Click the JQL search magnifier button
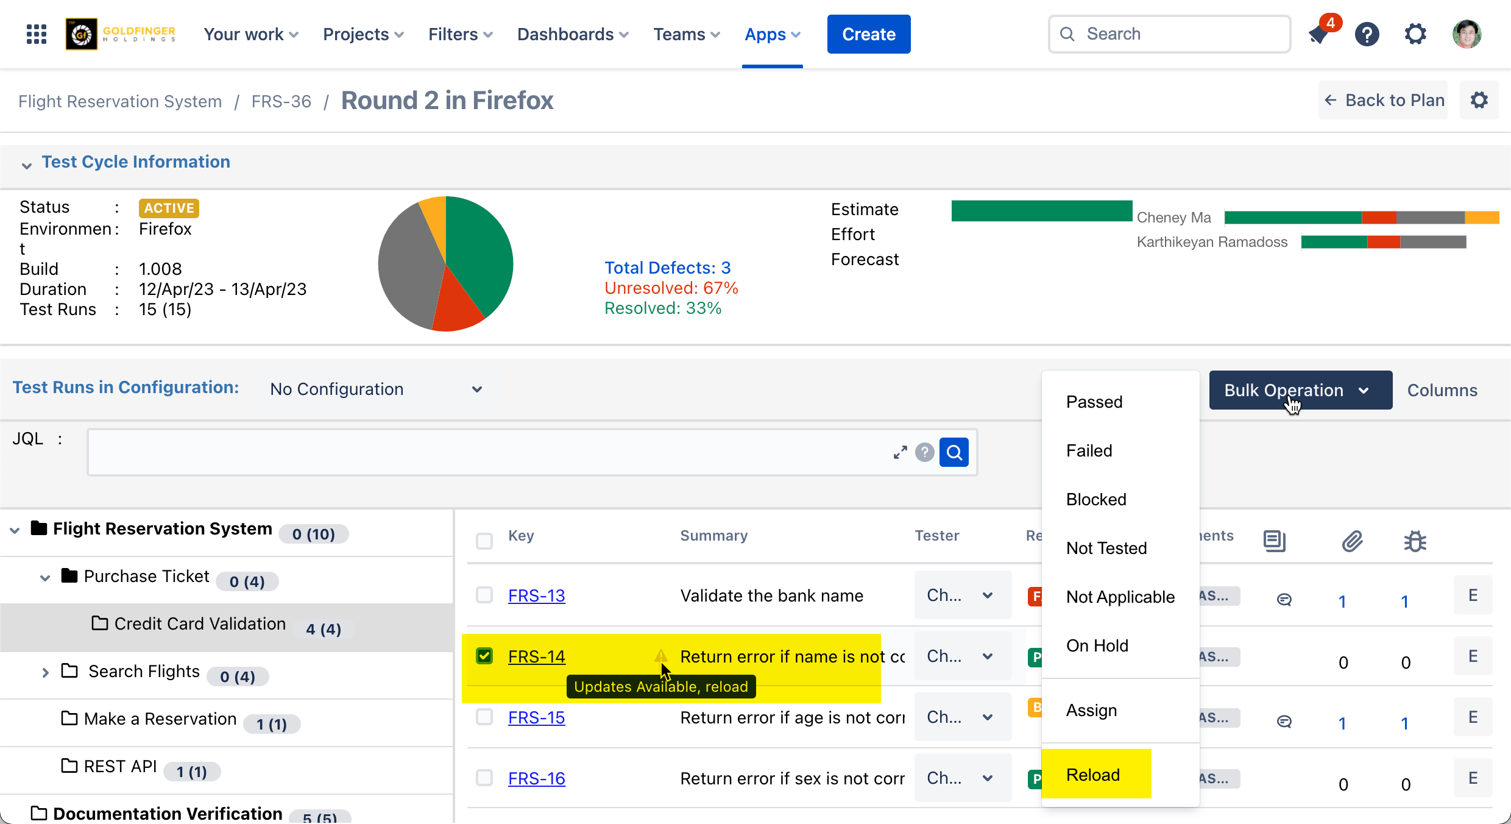Viewport: 1511px width, 824px height. (954, 452)
